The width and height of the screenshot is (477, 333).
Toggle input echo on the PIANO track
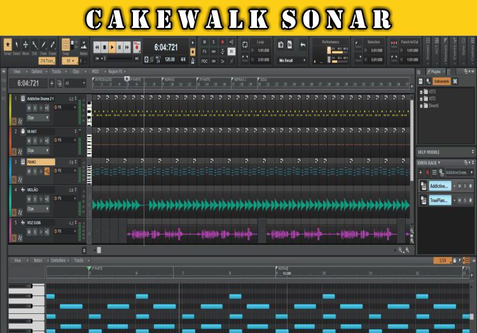[47, 172]
